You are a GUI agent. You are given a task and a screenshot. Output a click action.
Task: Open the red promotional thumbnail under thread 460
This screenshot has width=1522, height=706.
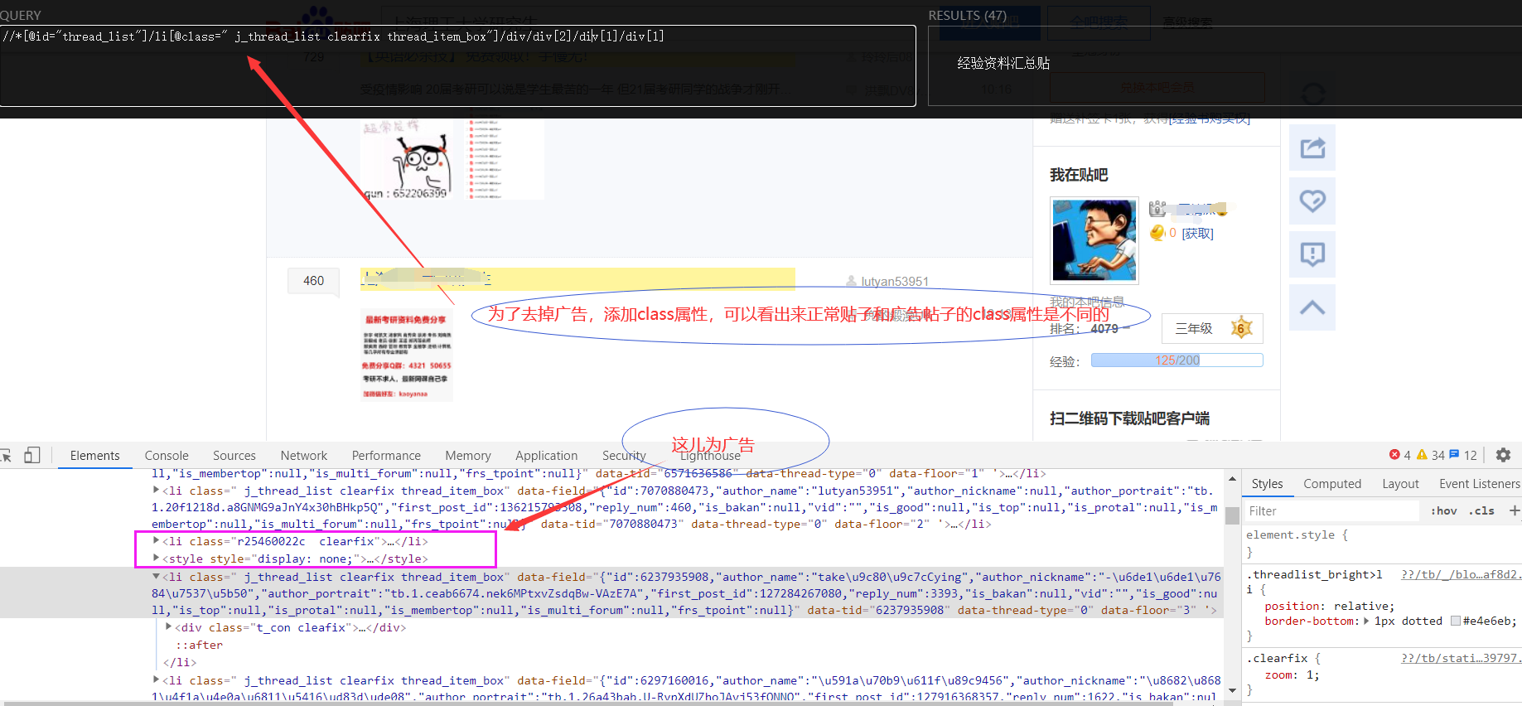[407, 355]
